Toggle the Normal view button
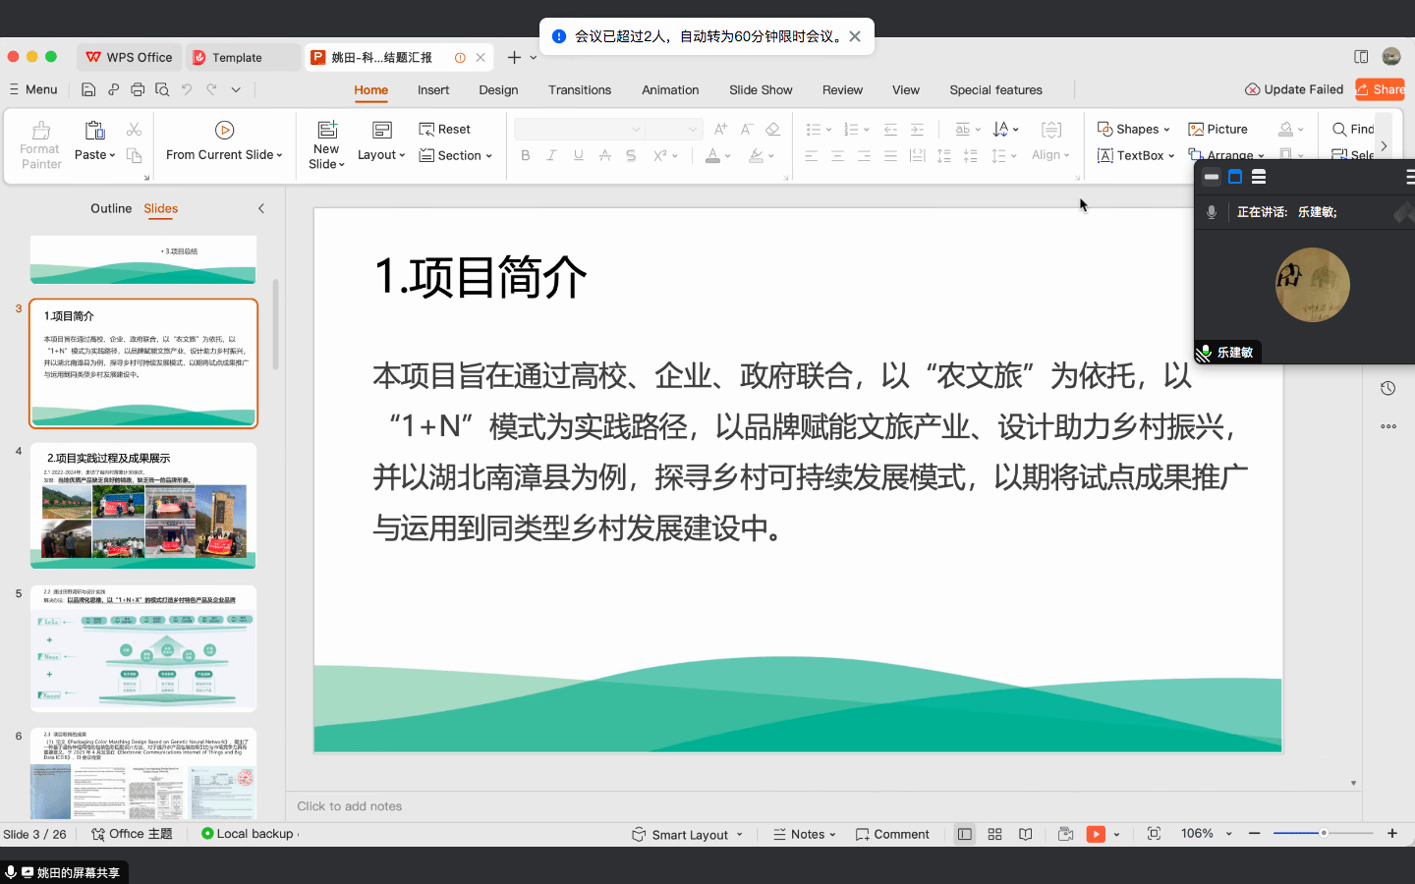 click(x=965, y=834)
